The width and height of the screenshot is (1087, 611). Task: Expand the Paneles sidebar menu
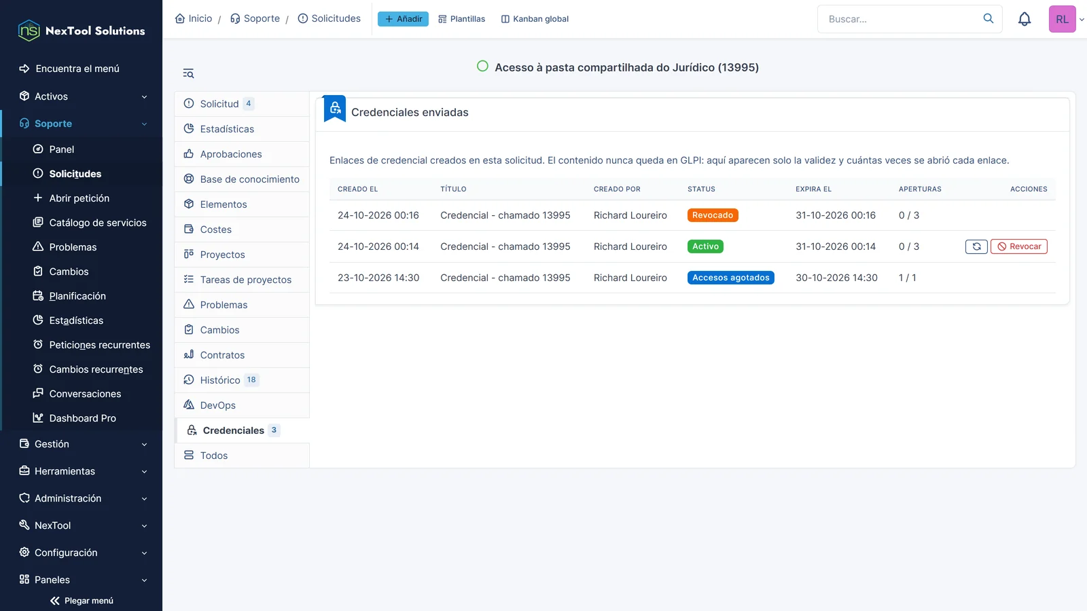82,580
